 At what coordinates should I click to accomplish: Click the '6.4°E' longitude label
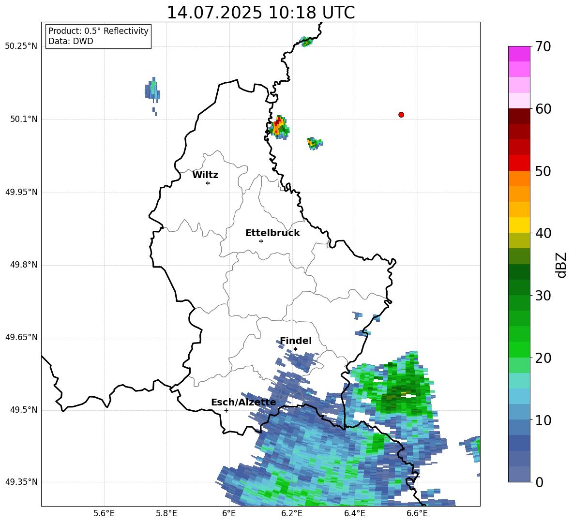click(354, 514)
